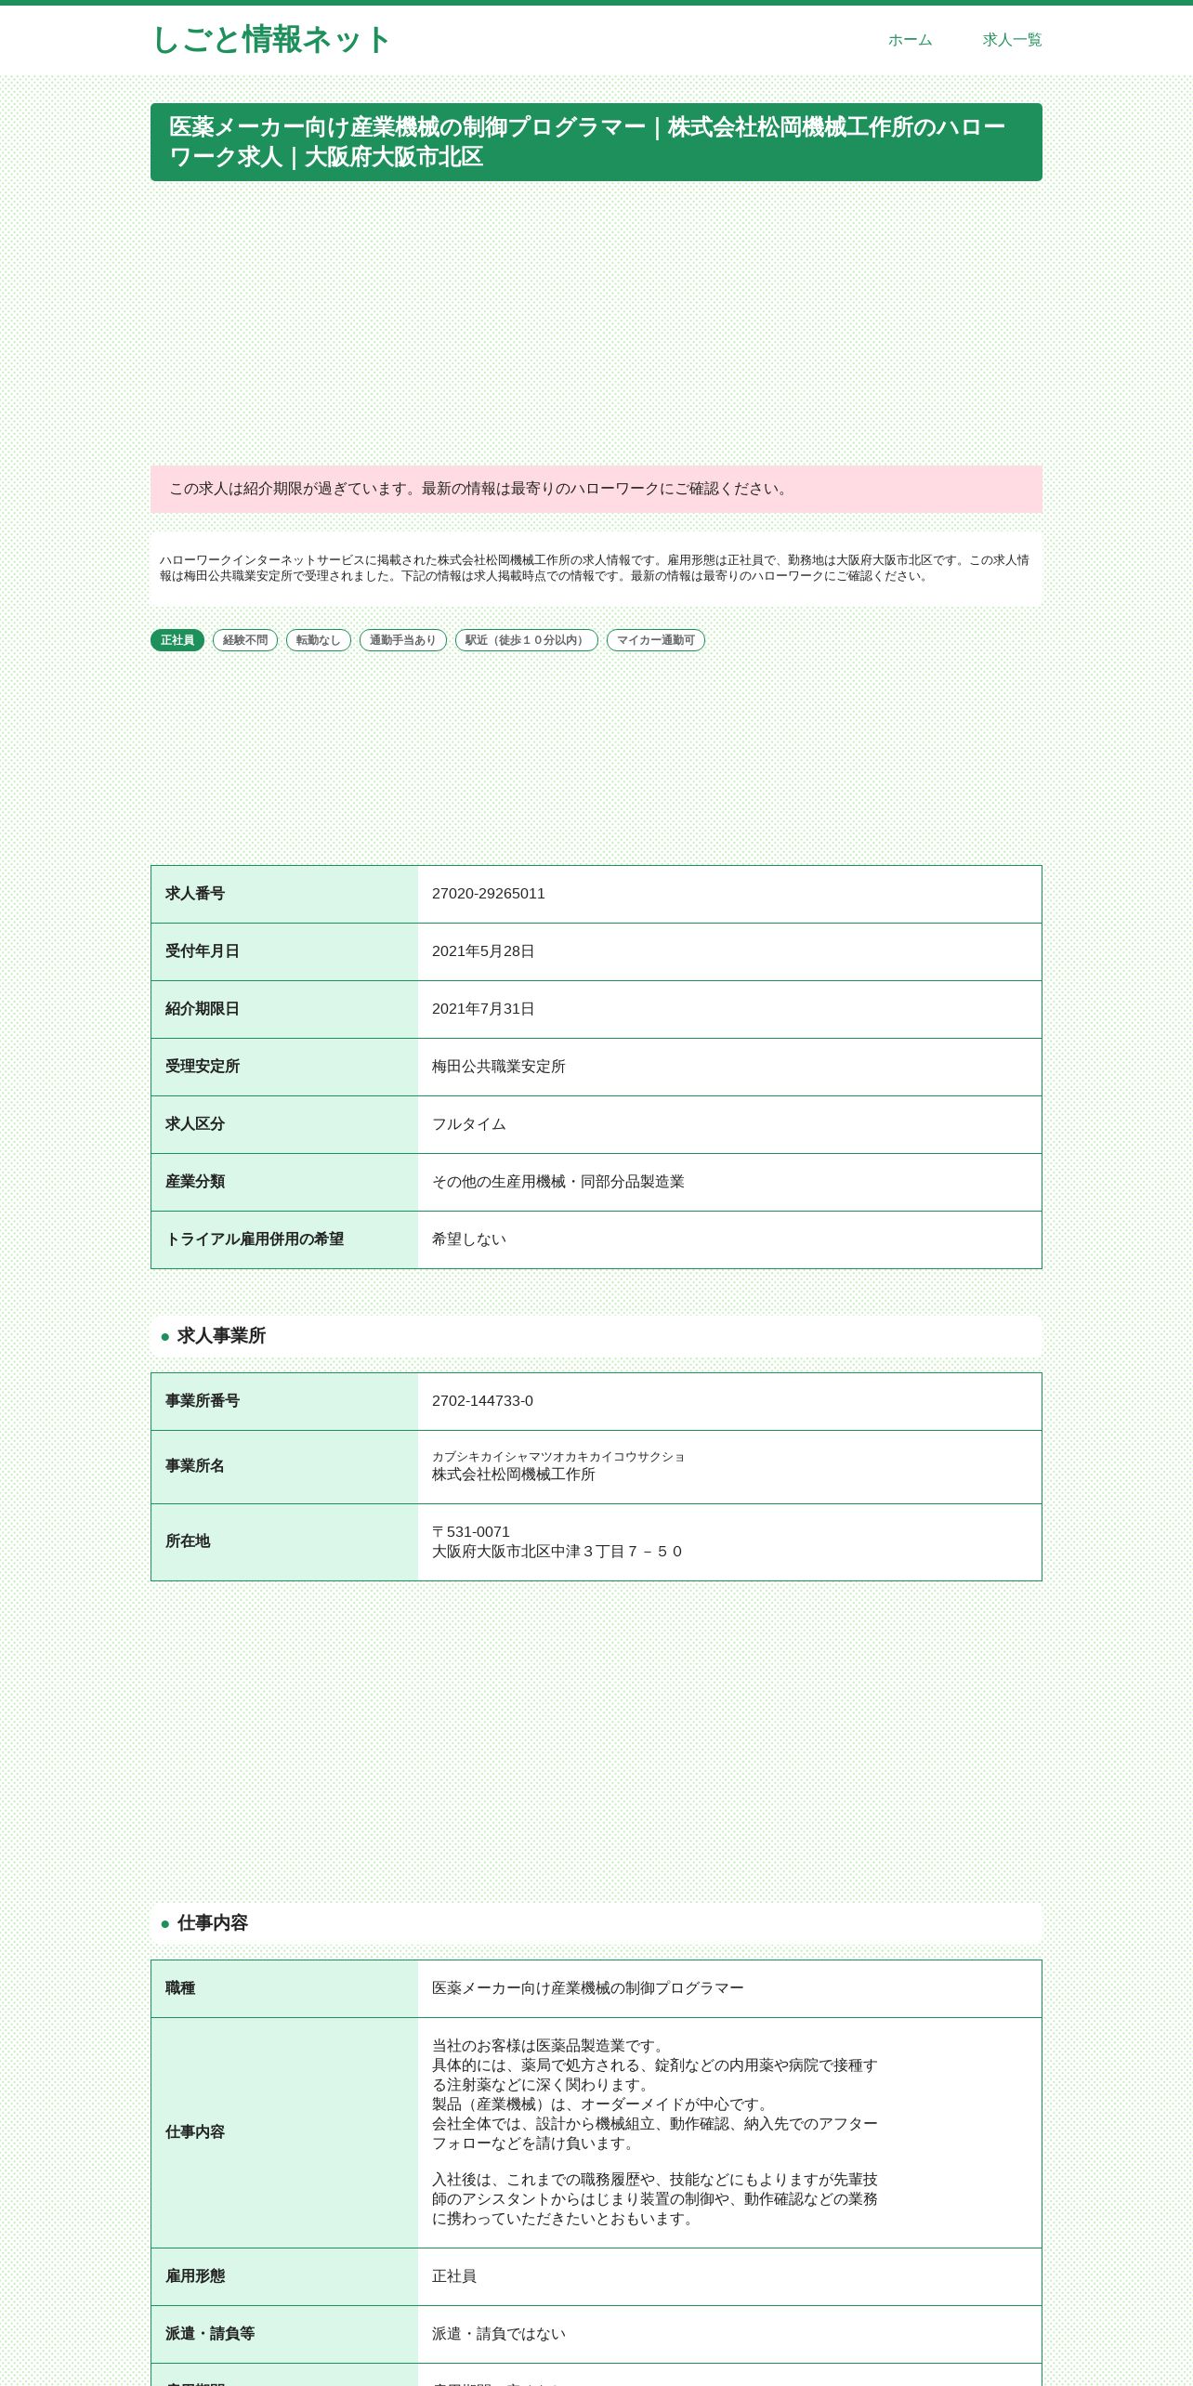This screenshot has width=1193, height=2386.
Task: Click the 正社員 value in 雇用形態 row
Action: tap(454, 2276)
